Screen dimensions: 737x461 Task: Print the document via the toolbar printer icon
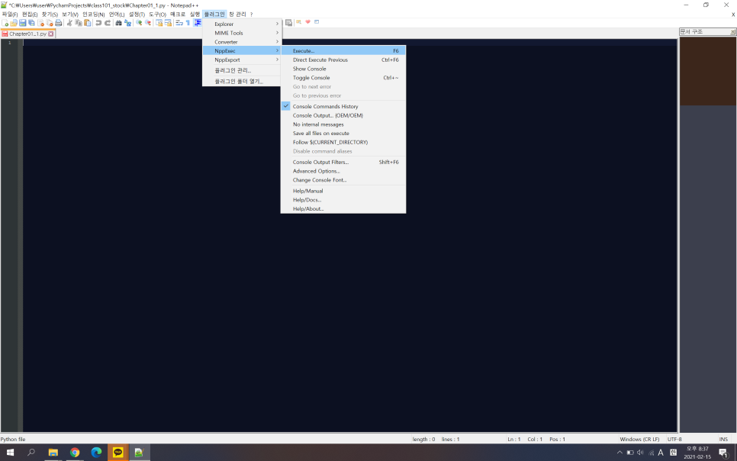point(58,23)
